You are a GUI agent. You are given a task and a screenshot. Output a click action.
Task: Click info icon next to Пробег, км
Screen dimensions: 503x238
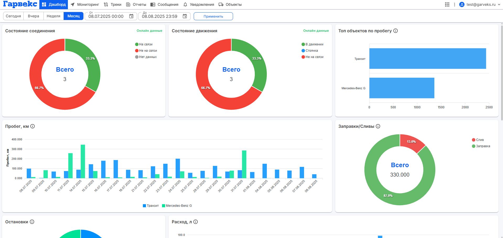tap(33, 126)
